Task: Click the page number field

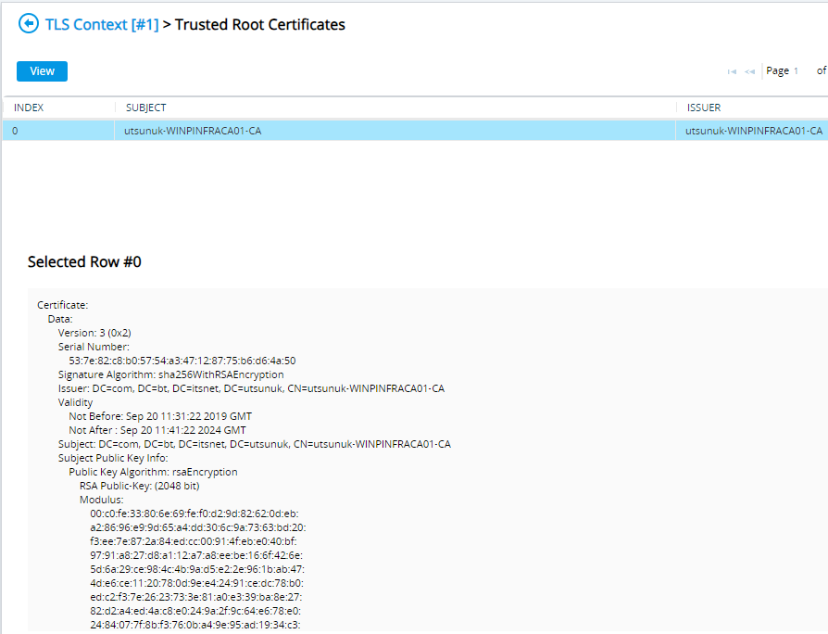Action: [x=796, y=70]
